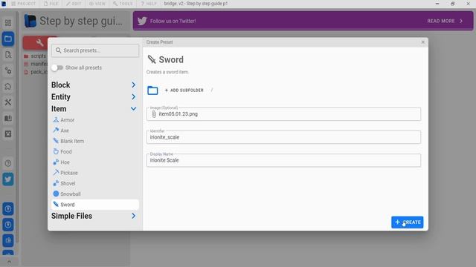Viewport: 476px width, 267px height.
Task: Select the Food preset
Action: point(94,151)
